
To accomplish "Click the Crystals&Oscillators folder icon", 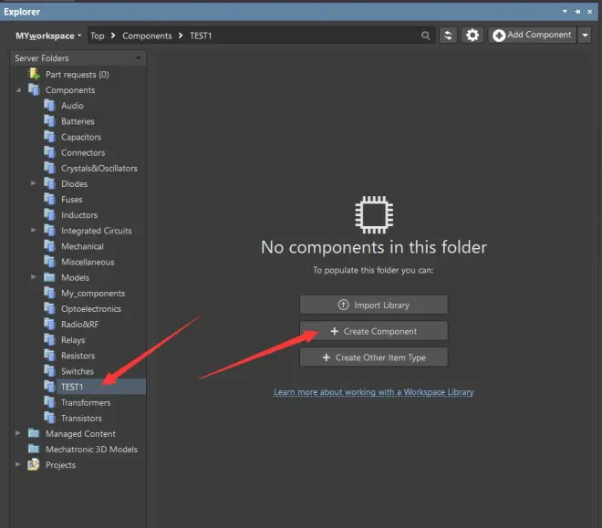I will (x=49, y=168).
